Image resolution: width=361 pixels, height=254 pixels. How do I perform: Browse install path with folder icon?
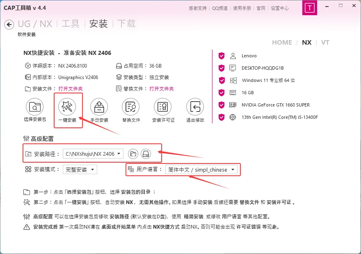coord(133,154)
